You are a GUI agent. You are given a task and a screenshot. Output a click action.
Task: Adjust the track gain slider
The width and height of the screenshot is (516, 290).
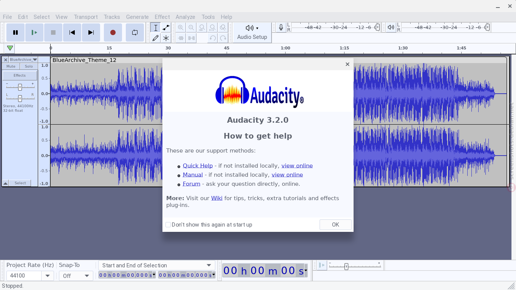[20, 87]
